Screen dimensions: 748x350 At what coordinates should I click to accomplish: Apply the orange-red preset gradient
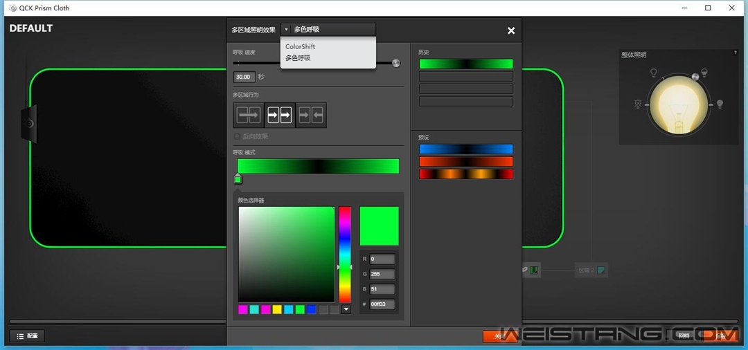click(x=466, y=161)
